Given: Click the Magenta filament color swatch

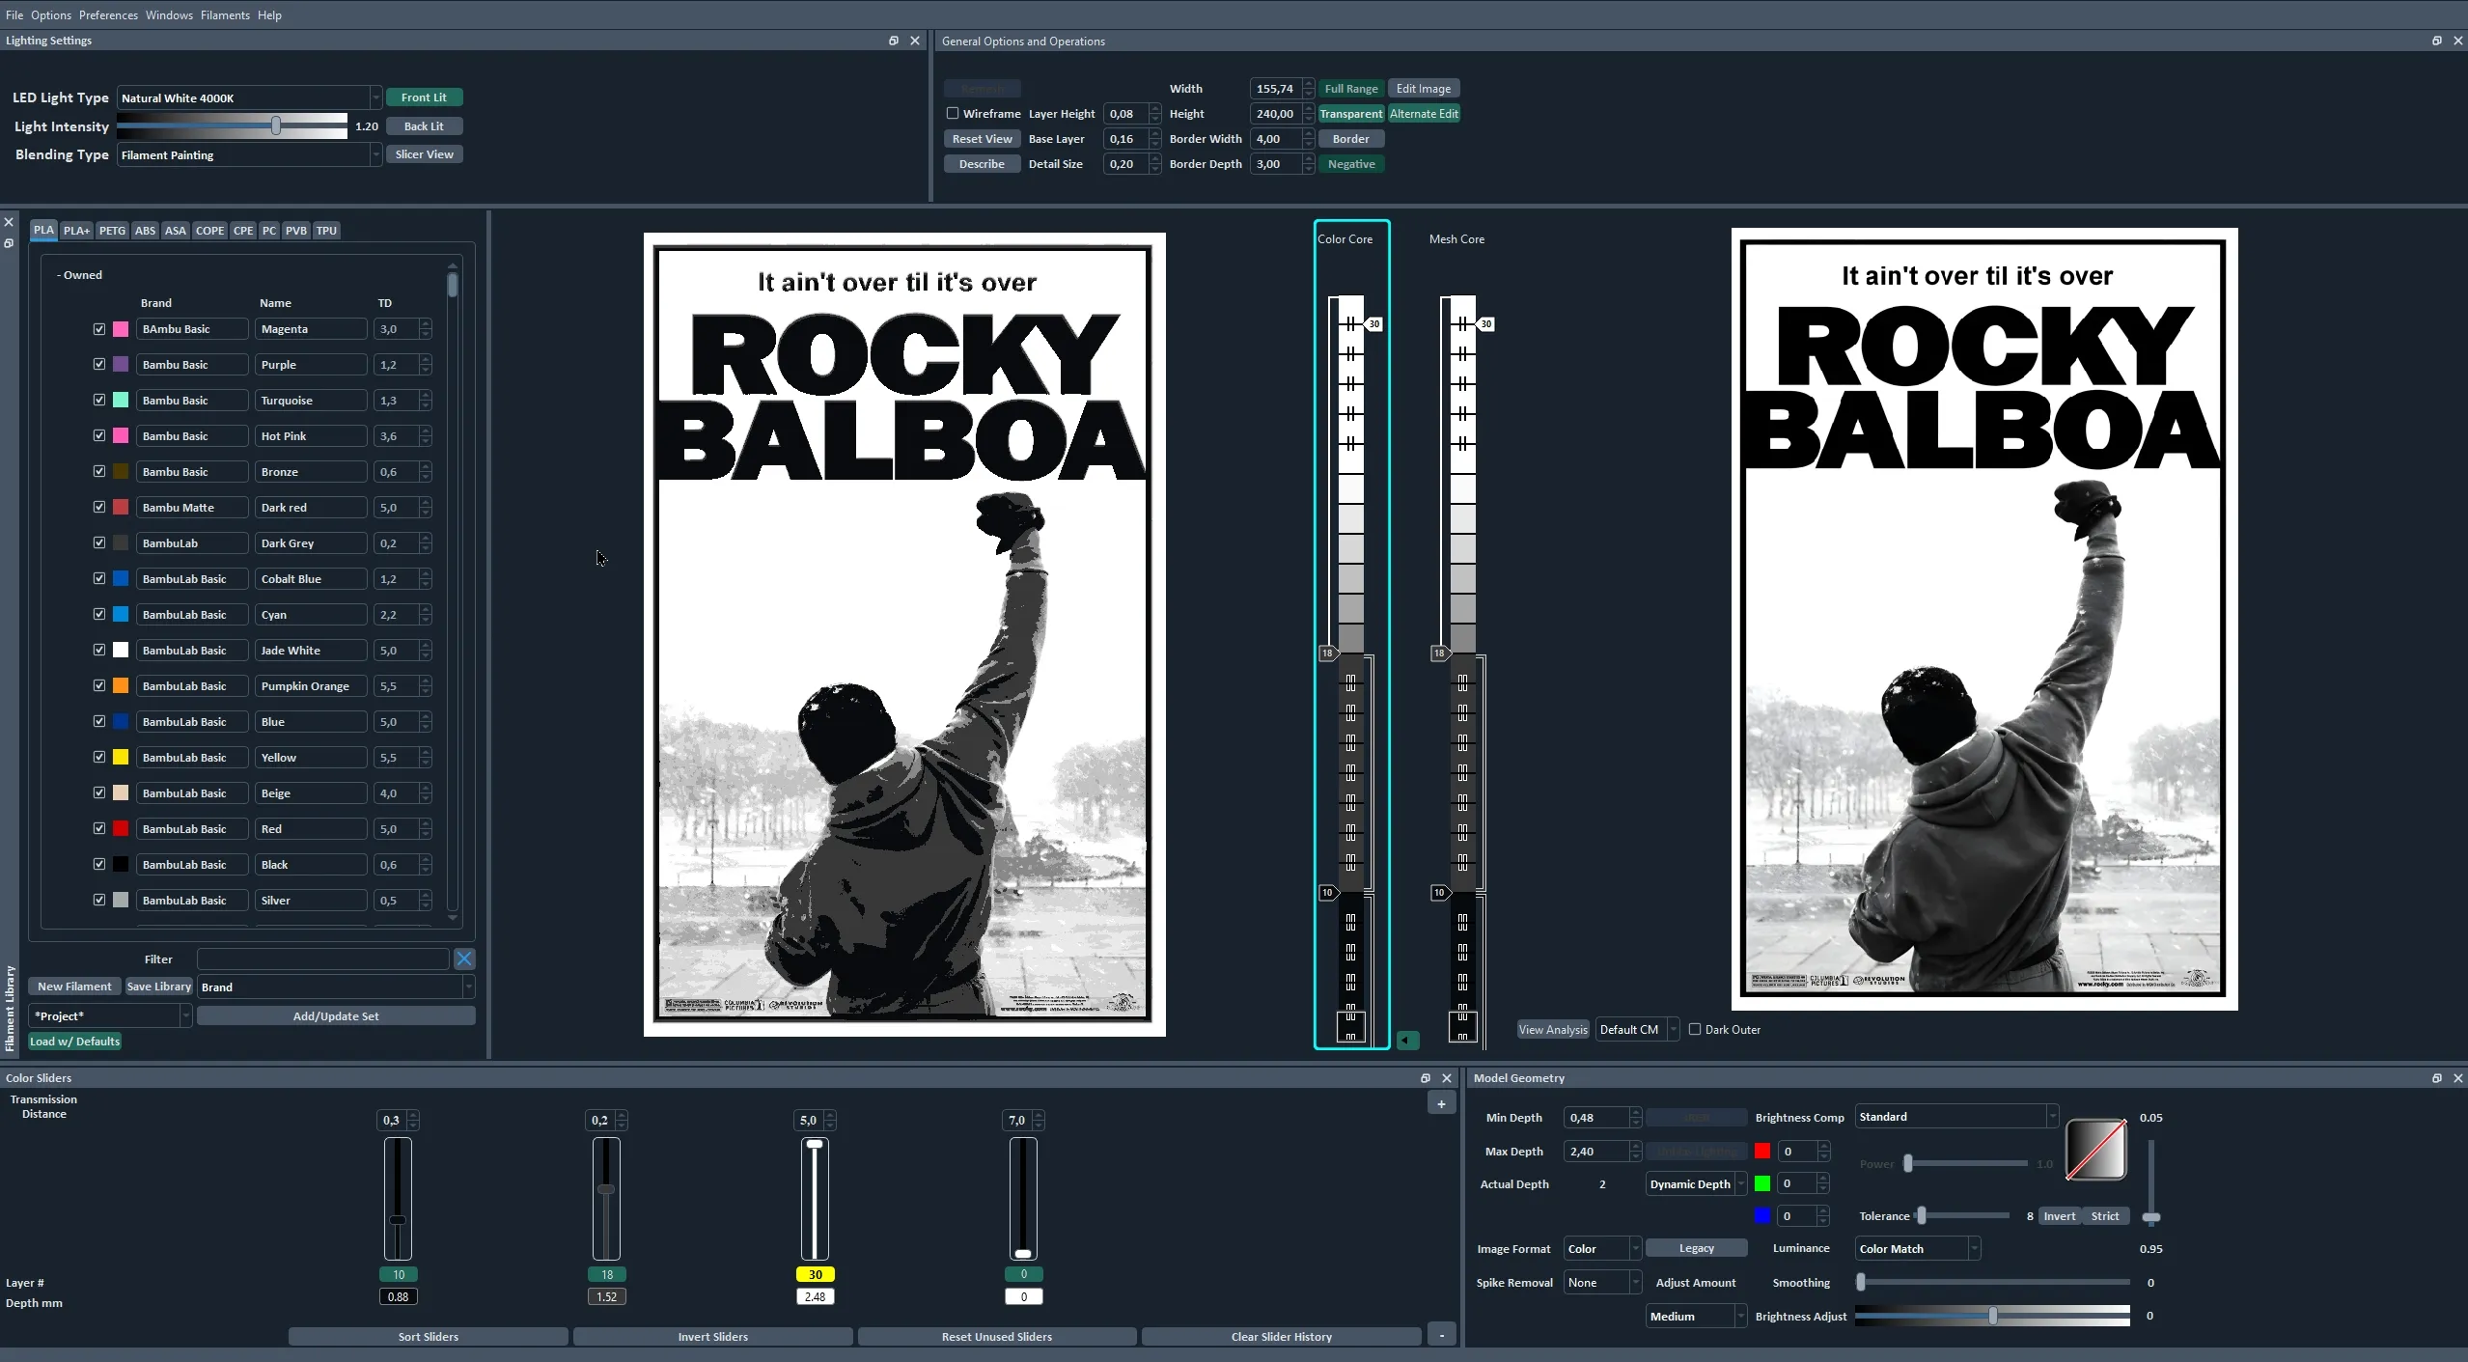Looking at the screenshot, I should (121, 329).
